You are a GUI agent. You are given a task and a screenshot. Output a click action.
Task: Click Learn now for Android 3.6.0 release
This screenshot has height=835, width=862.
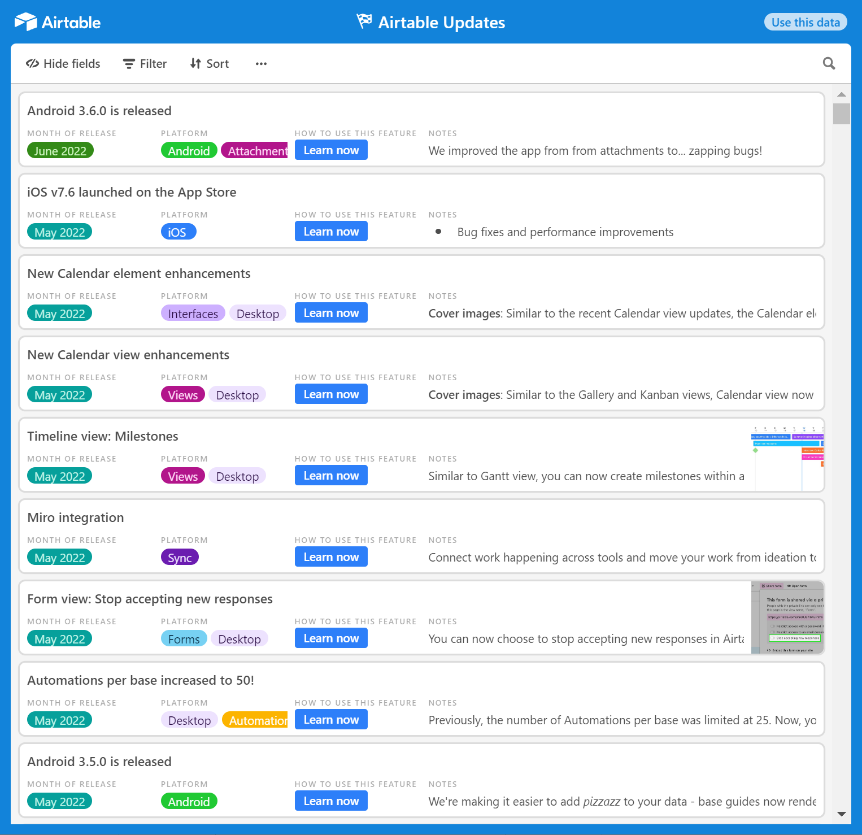pyautogui.click(x=331, y=150)
